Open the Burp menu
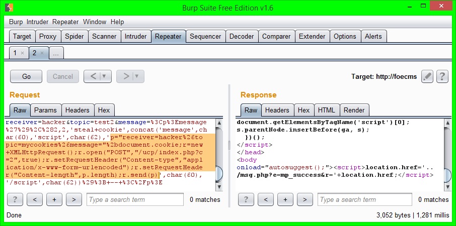The width and height of the screenshot is (456, 226). [16, 22]
